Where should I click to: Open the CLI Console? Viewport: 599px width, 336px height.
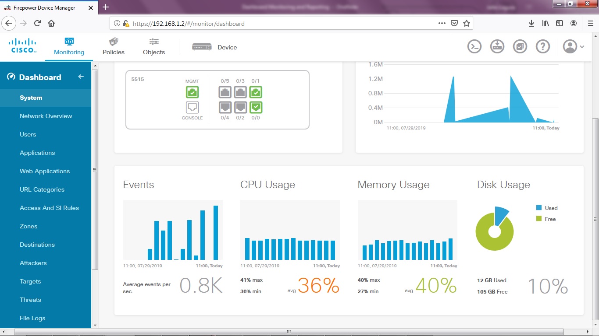tap(474, 46)
